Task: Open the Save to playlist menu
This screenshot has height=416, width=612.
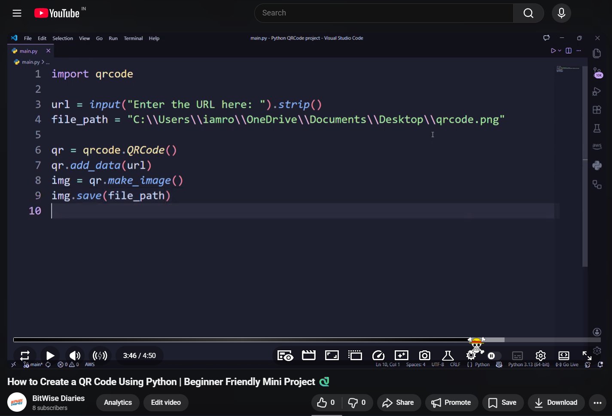Action: click(x=502, y=403)
